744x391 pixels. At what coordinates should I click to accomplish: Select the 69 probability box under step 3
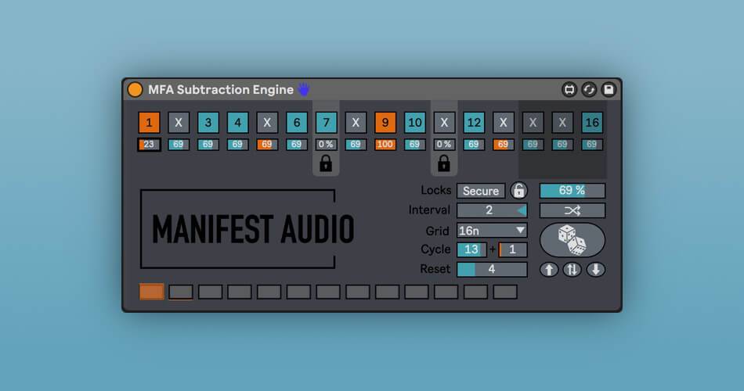click(208, 145)
